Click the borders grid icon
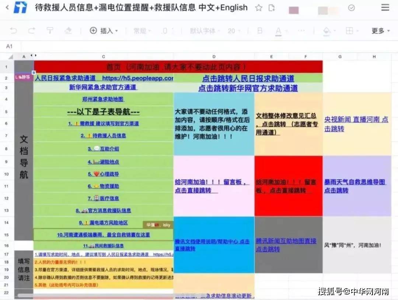This screenshot has width=398, height=300. [x=349, y=31]
